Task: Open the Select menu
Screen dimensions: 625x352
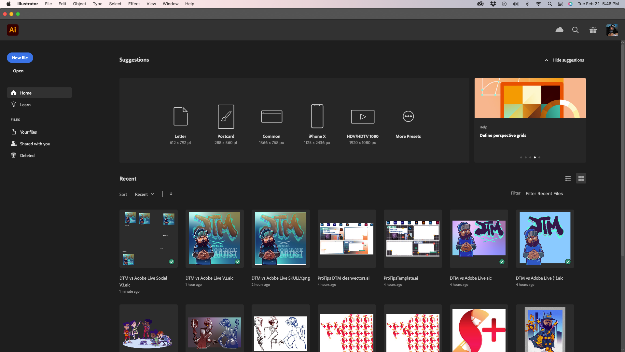Action: coord(115,4)
